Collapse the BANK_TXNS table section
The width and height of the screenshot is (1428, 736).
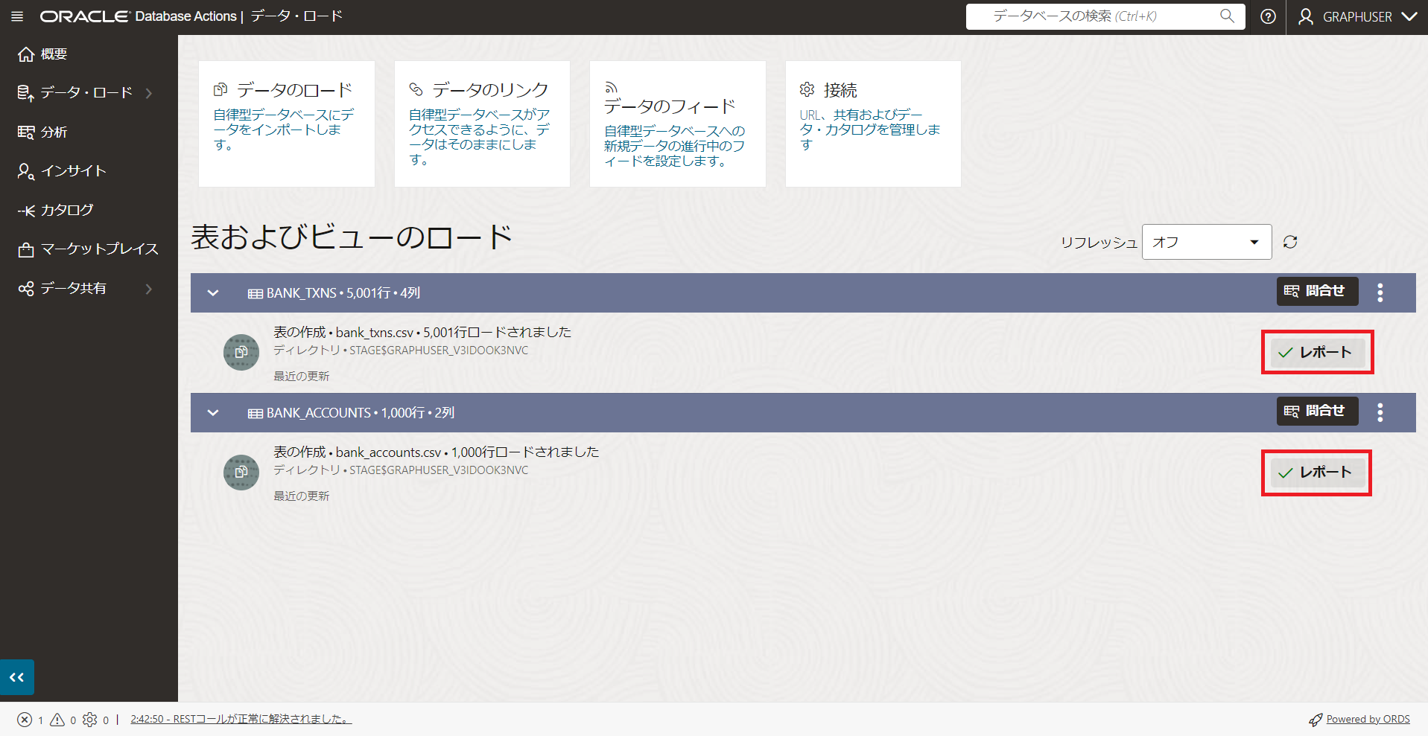click(x=212, y=292)
